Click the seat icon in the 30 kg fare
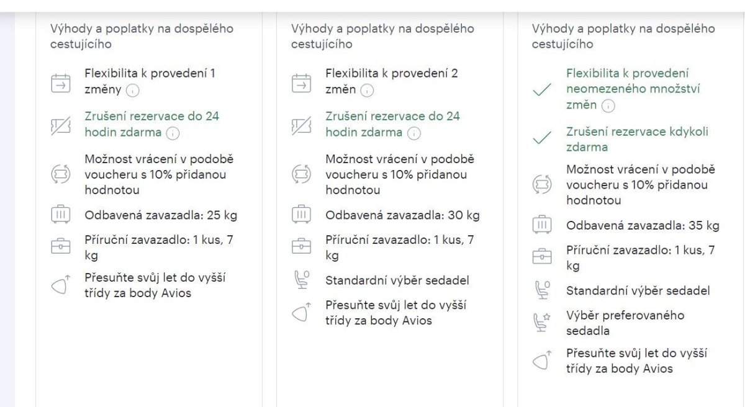 tap(301, 280)
